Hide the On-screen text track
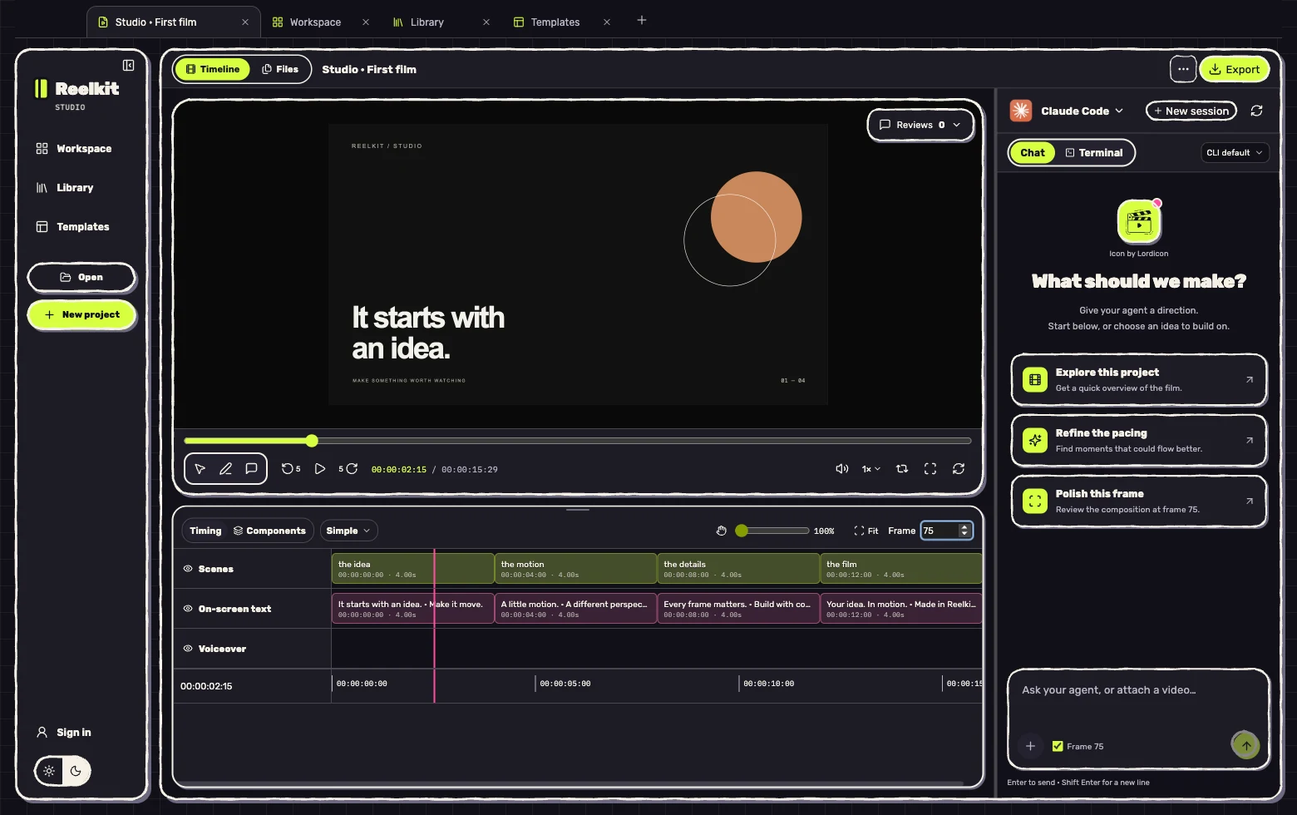Screen dimensions: 1297x815 188,609
